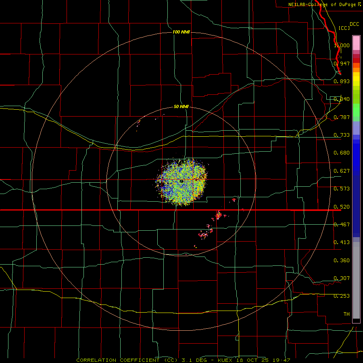
Task: Select the 0.573 scale value
Action: pos(342,189)
